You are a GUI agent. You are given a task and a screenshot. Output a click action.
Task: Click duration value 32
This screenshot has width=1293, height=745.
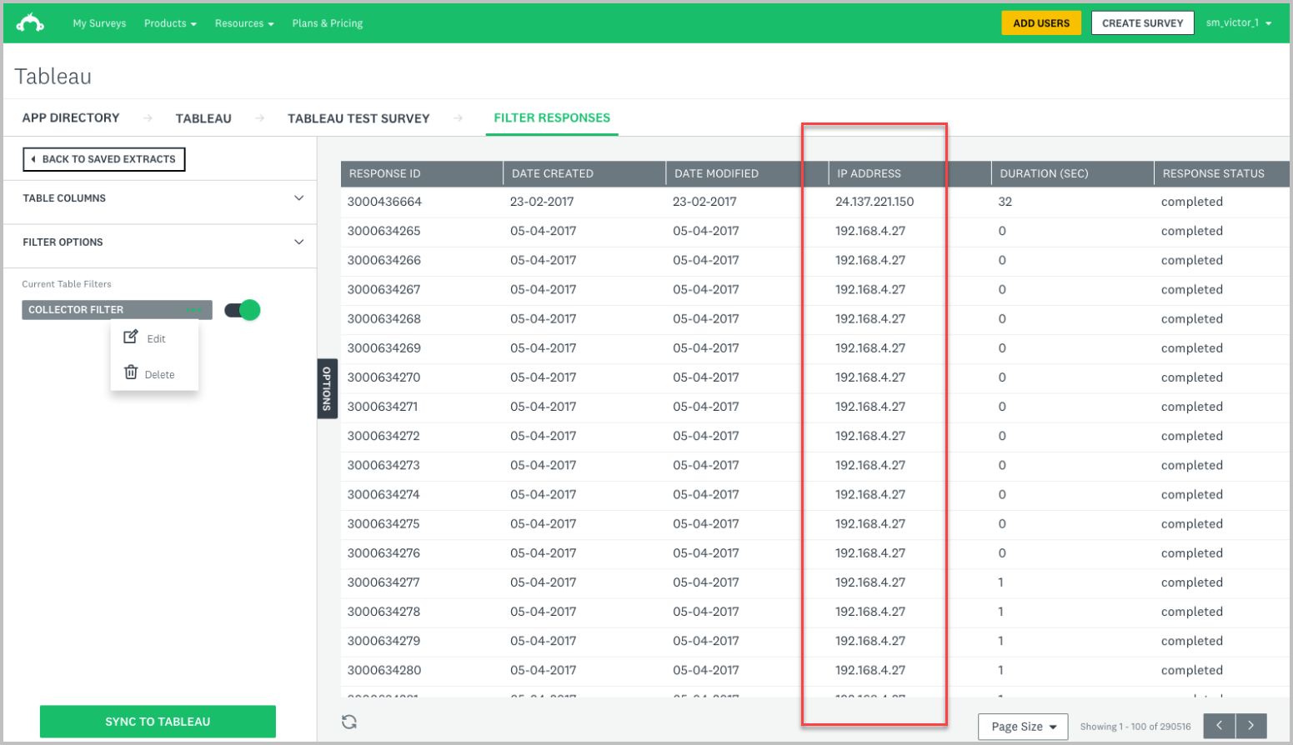point(1005,202)
